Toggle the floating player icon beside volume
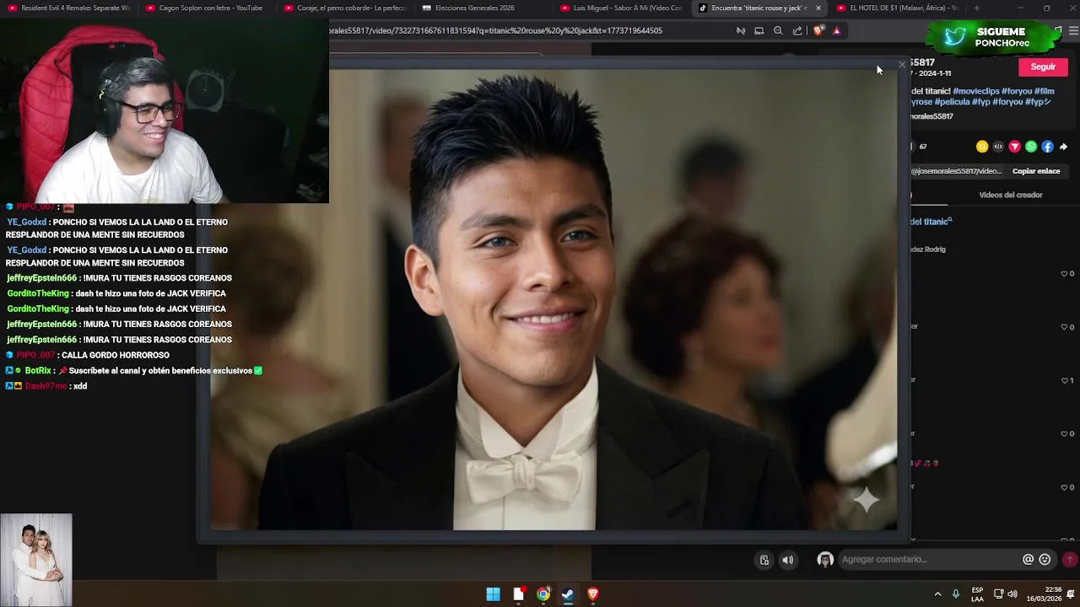This screenshot has width=1080, height=607. tap(764, 560)
